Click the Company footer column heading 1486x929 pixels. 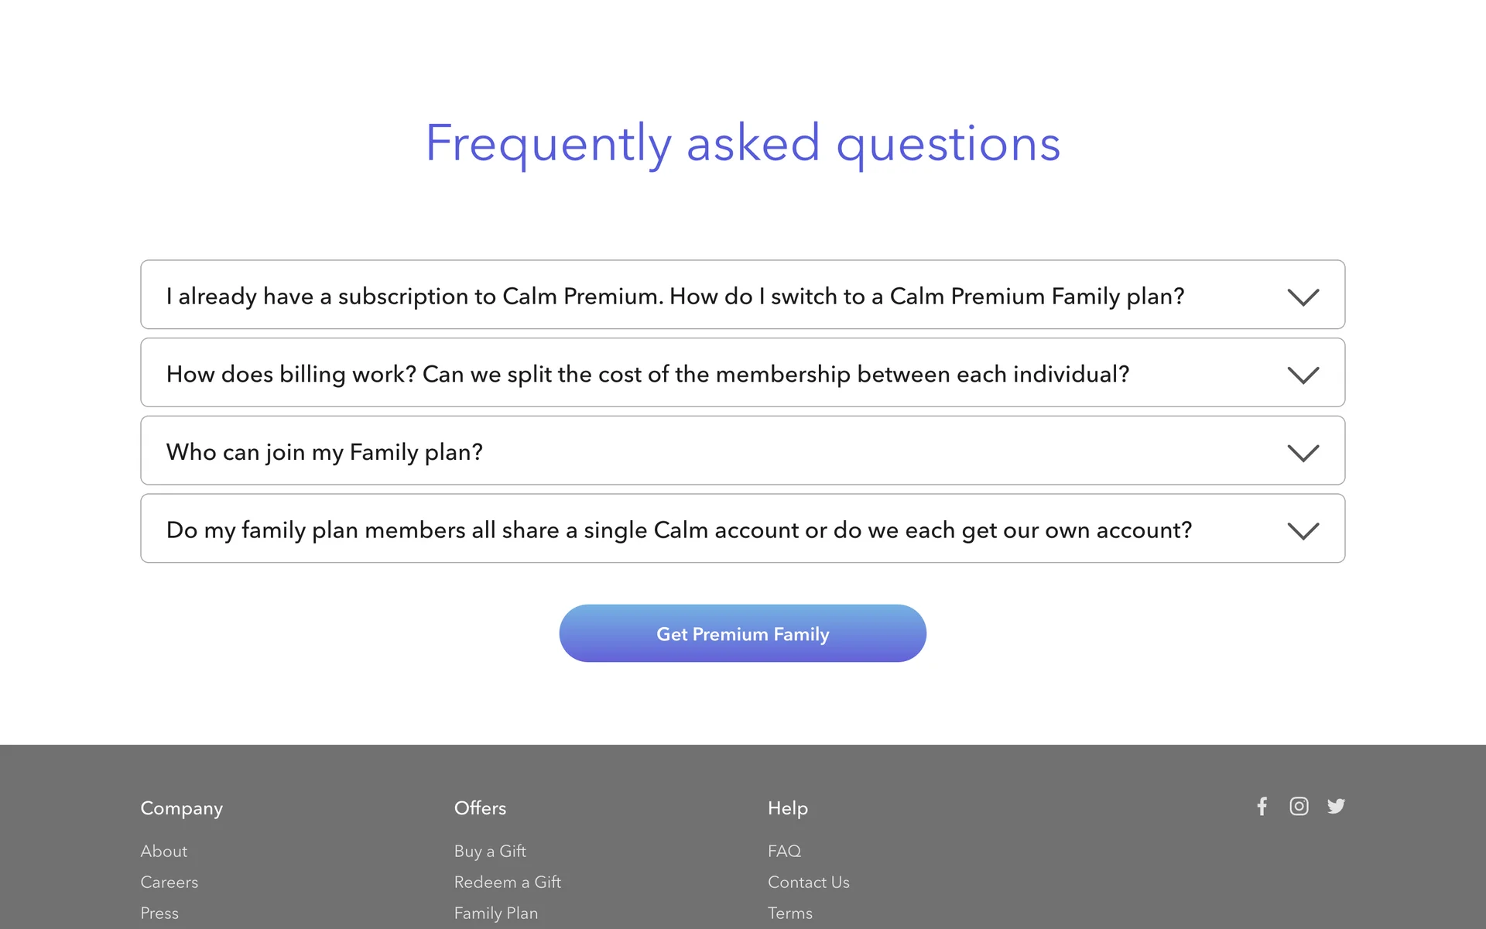click(182, 808)
